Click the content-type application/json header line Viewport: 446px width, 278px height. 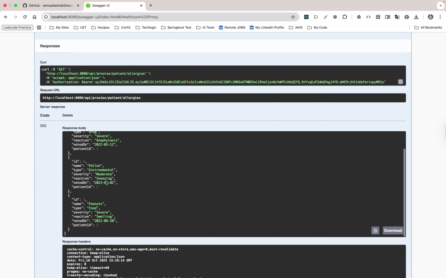[95, 257]
